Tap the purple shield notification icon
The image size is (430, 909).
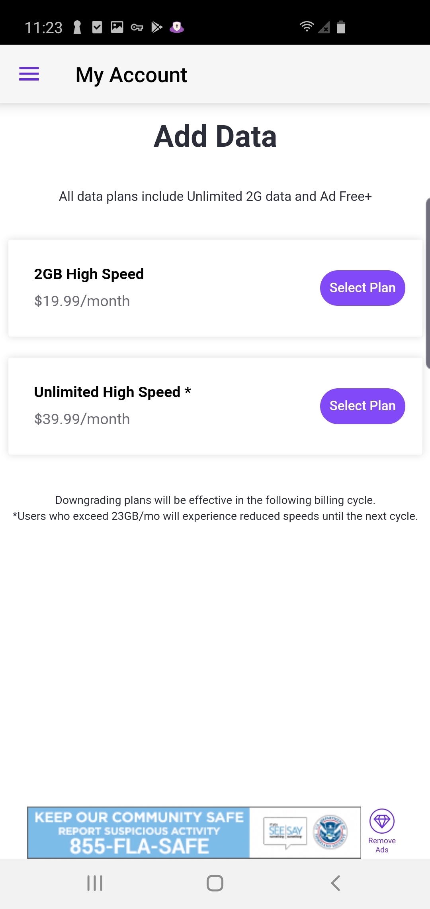(177, 27)
